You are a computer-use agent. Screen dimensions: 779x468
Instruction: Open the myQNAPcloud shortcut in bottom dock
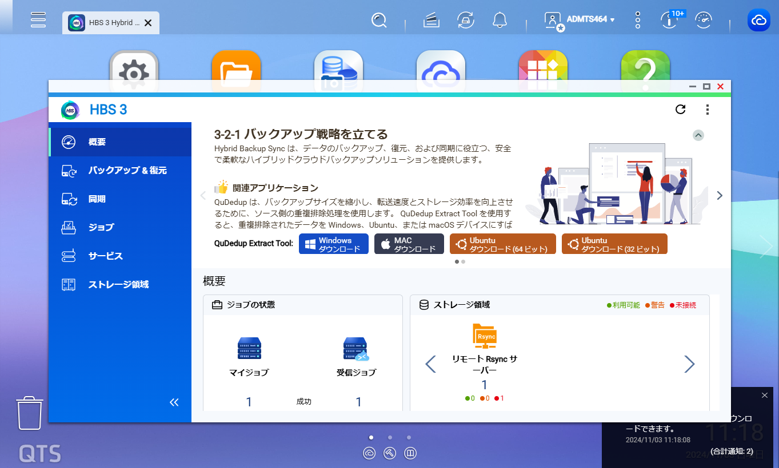pos(369,453)
